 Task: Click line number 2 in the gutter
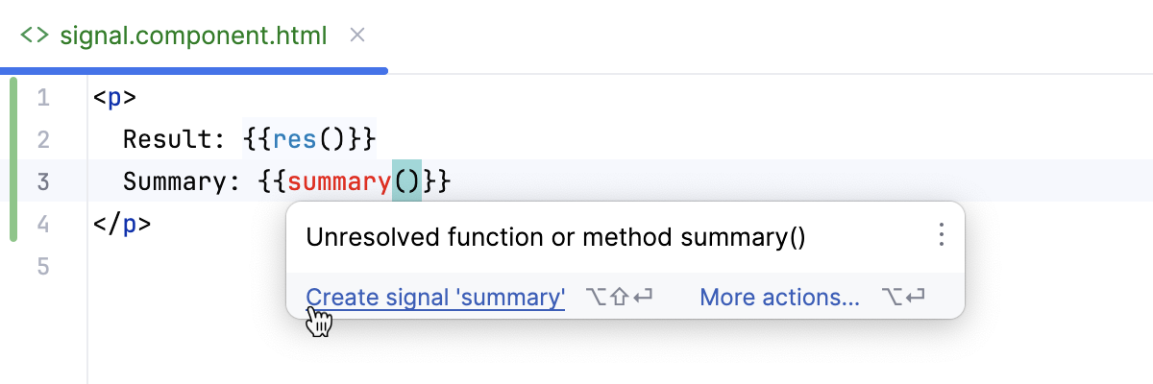pos(43,139)
